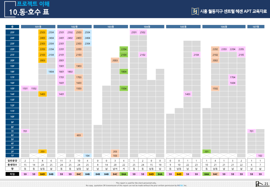Click the orange 1403 unit in 101동

[43, 94]
